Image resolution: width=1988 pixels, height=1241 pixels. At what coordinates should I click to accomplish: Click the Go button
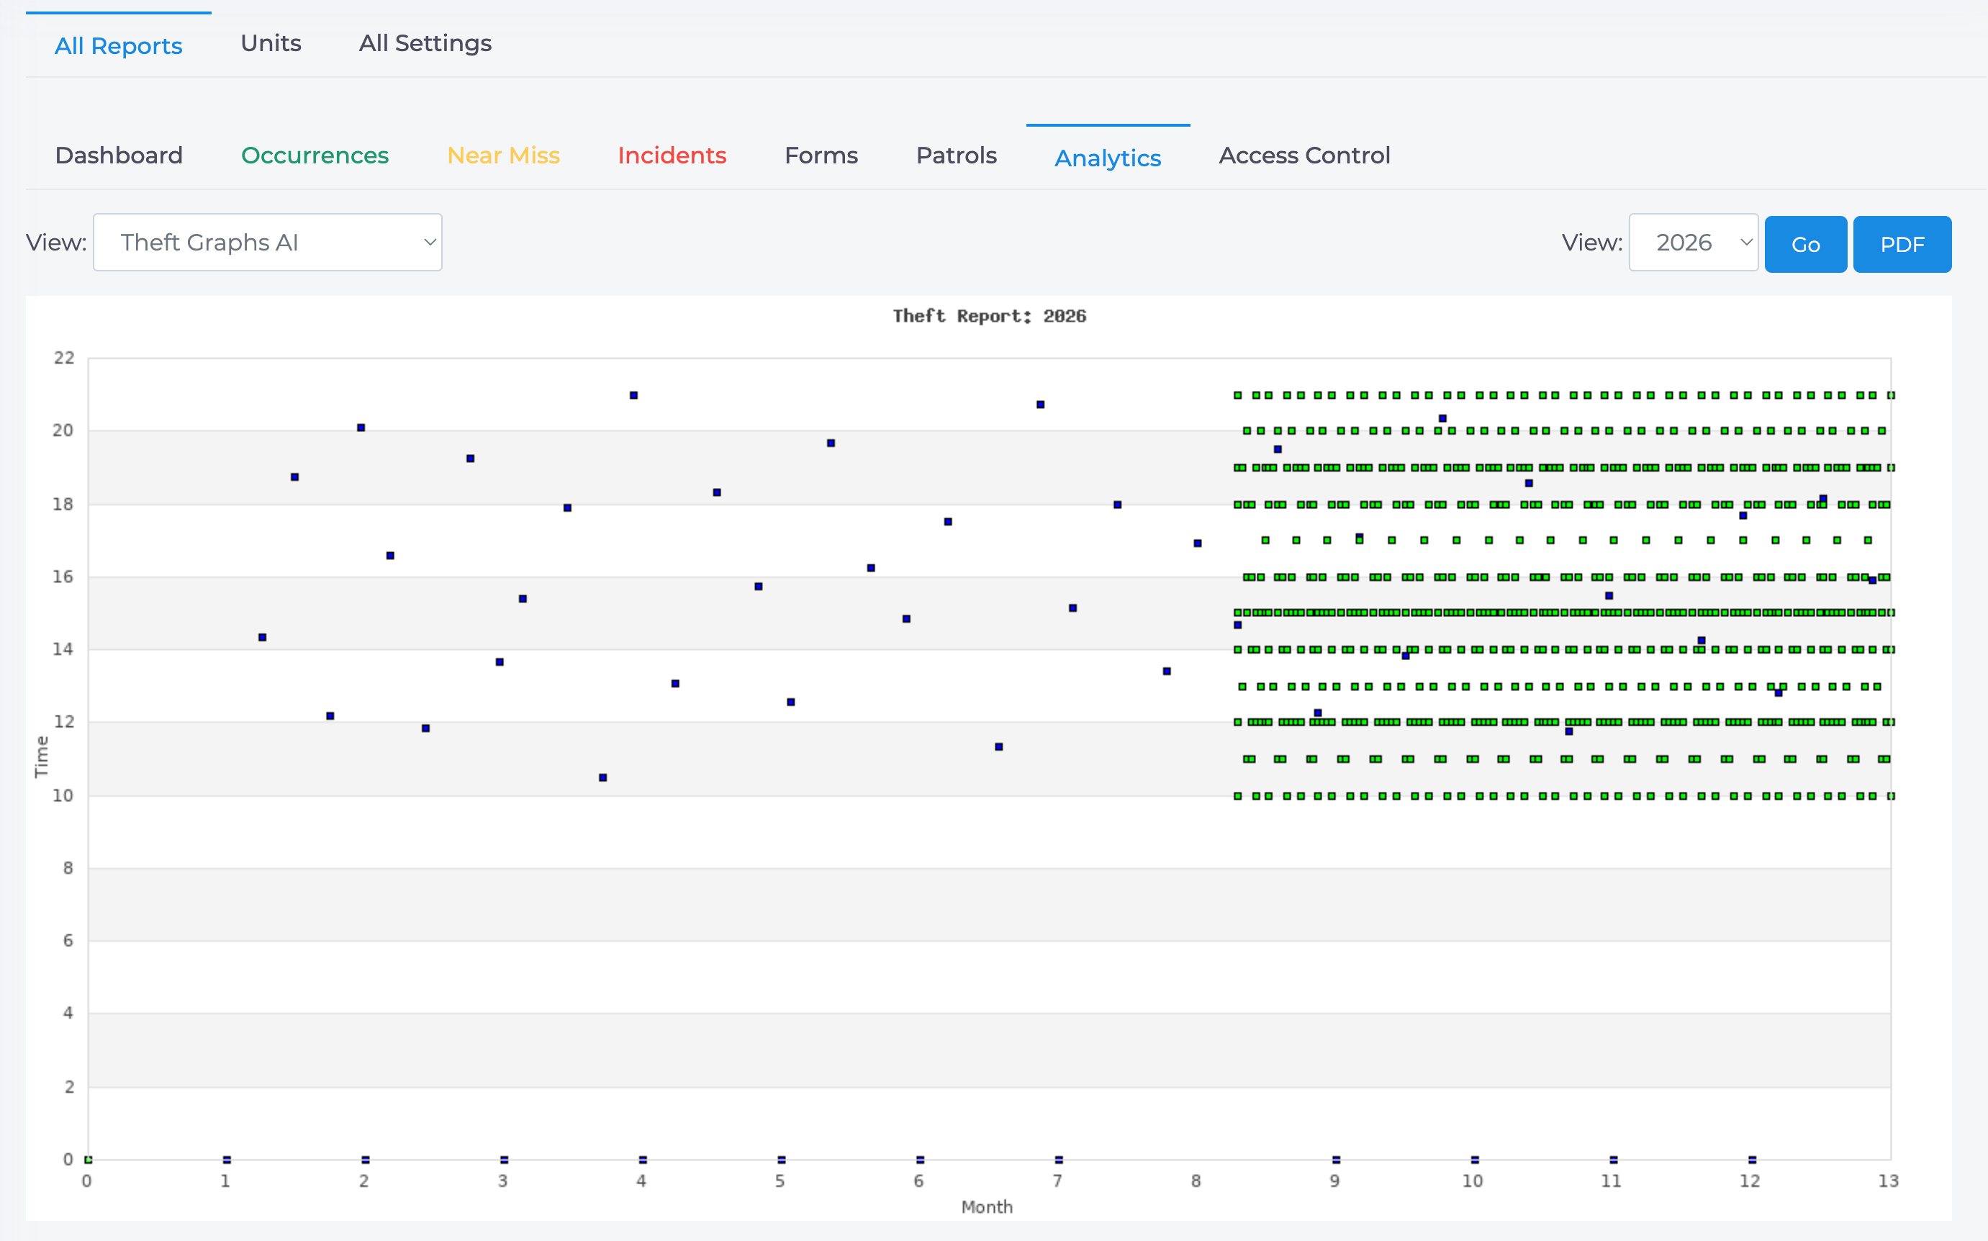(1806, 244)
